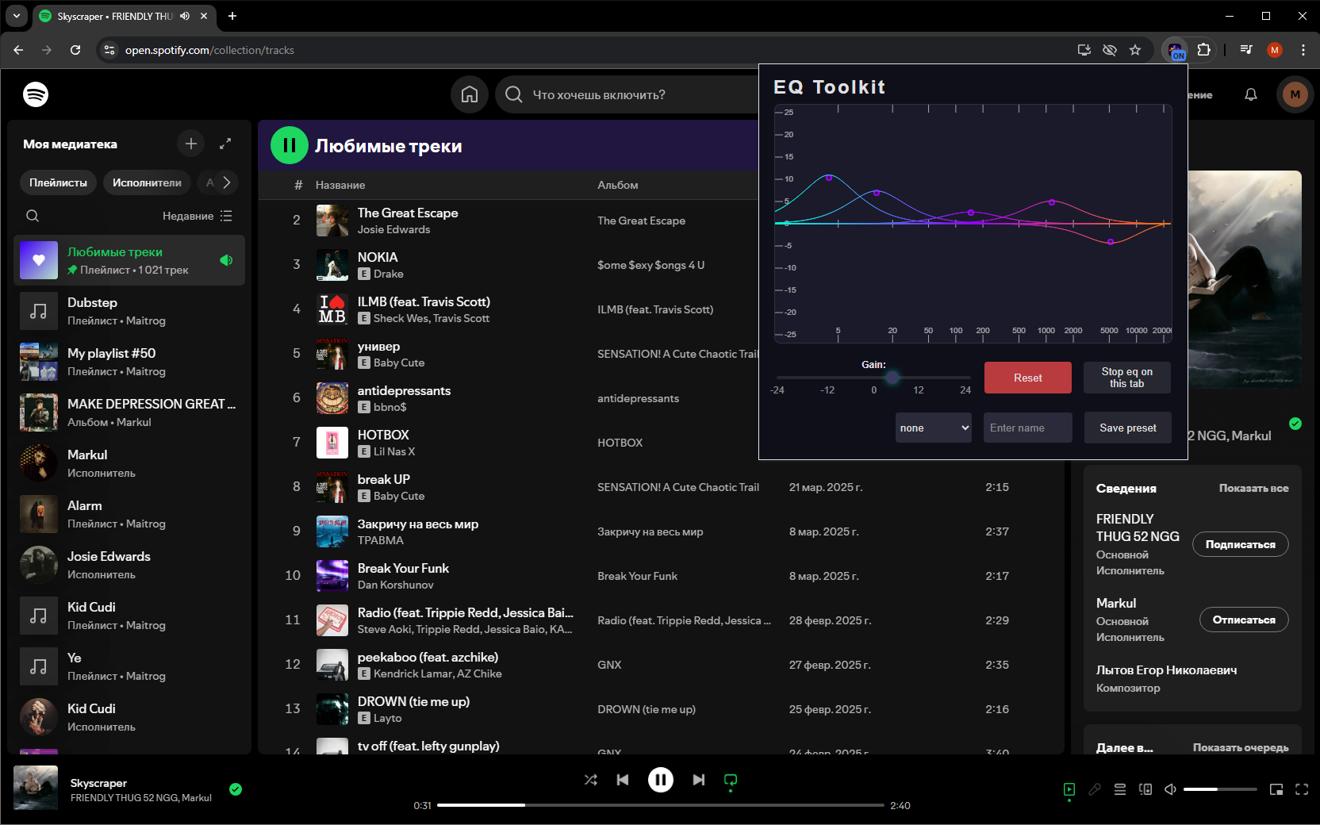Open the EQ Toolkit extension icon
1320x825 pixels.
pyautogui.click(x=1176, y=50)
